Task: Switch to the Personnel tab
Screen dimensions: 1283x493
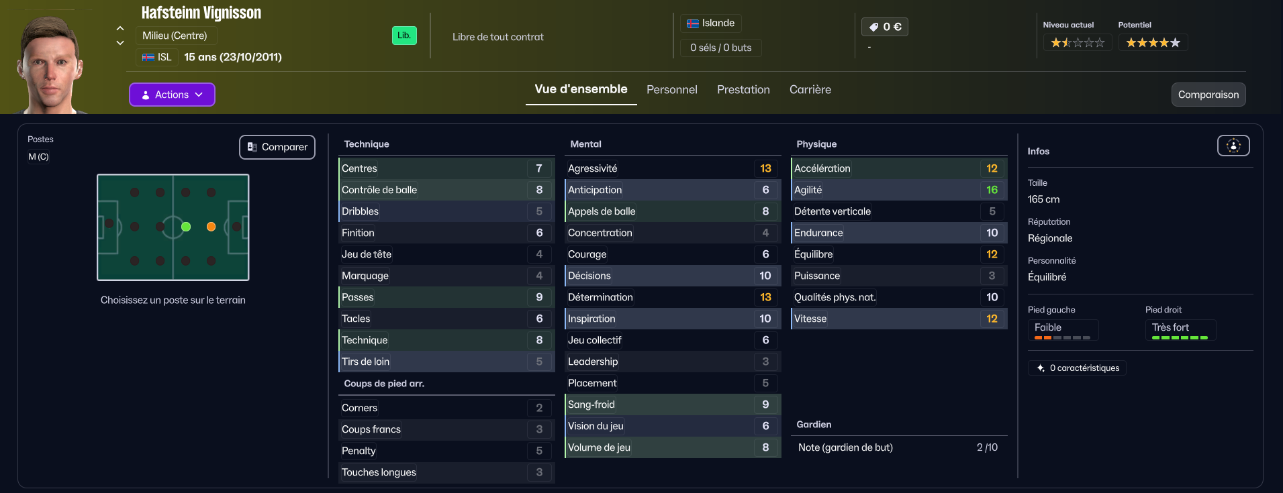Action: 671,89
